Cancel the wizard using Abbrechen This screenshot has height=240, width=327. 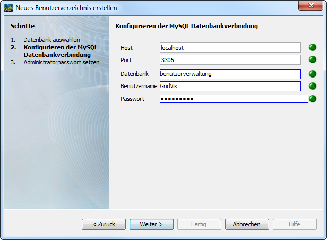(247, 224)
